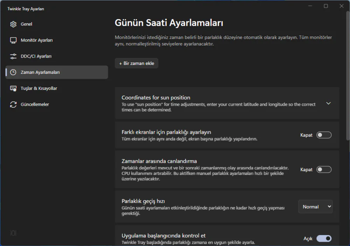Disable Uygulama başlangıcında kontrol et
350x246 pixels.
[324, 238]
